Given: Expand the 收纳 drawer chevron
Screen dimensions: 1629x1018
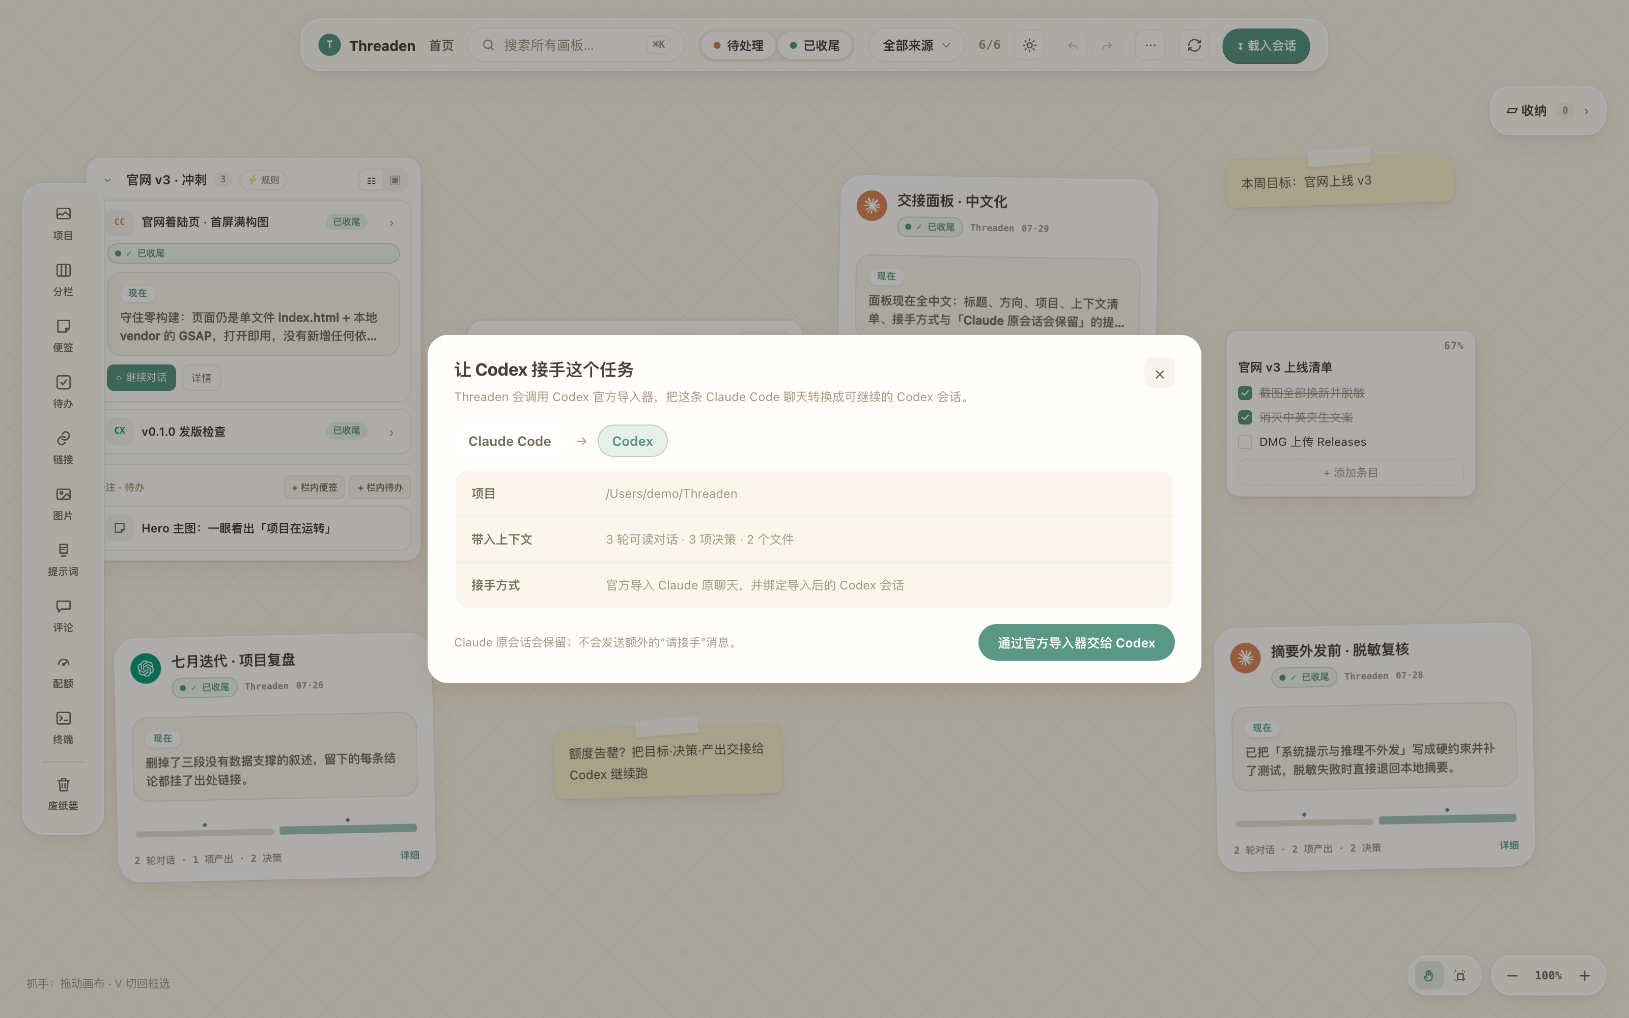Looking at the screenshot, I should (x=1586, y=111).
